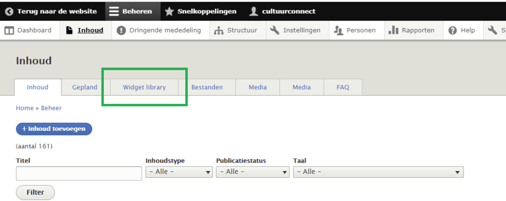Image resolution: width=506 pixels, height=201 pixels.
Task: Click the Rapporten bar chart icon
Action: 393,31
